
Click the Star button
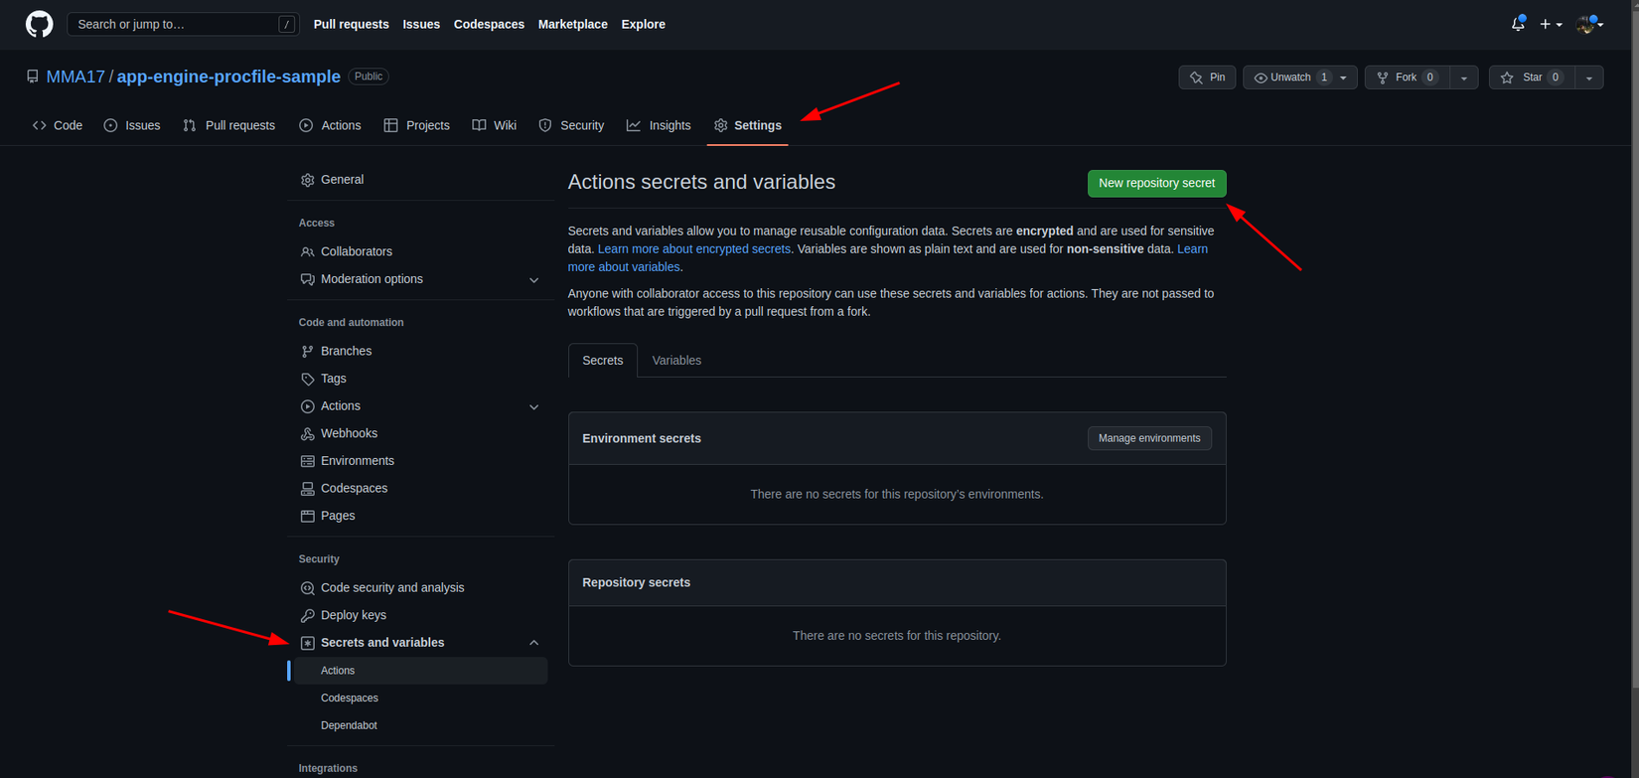(1531, 78)
